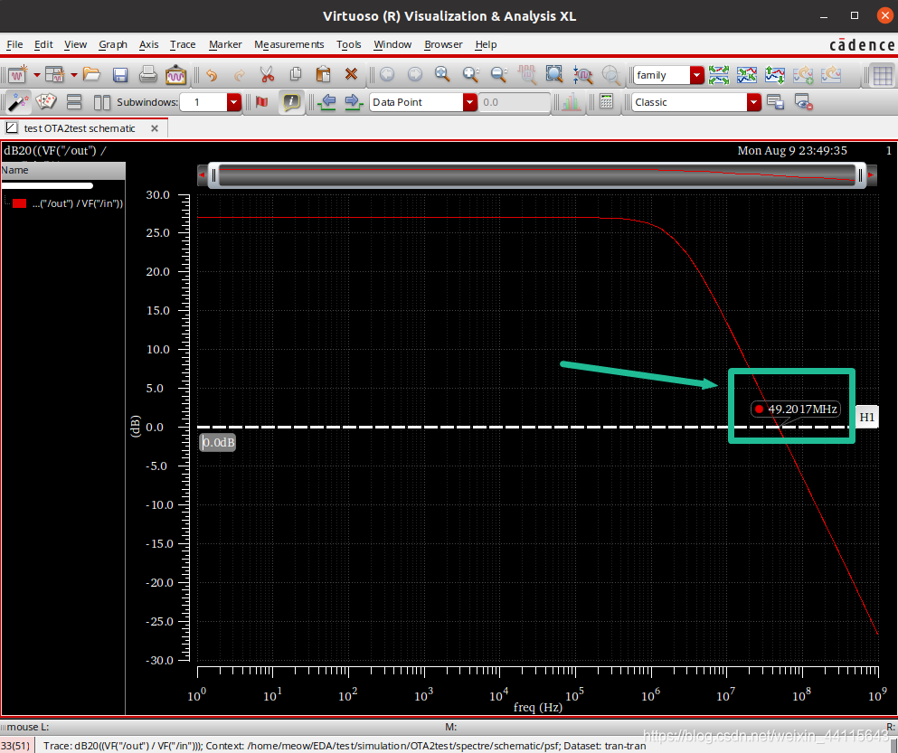Copy the selected trace
898x753 pixels.
click(x=296, y=74)
